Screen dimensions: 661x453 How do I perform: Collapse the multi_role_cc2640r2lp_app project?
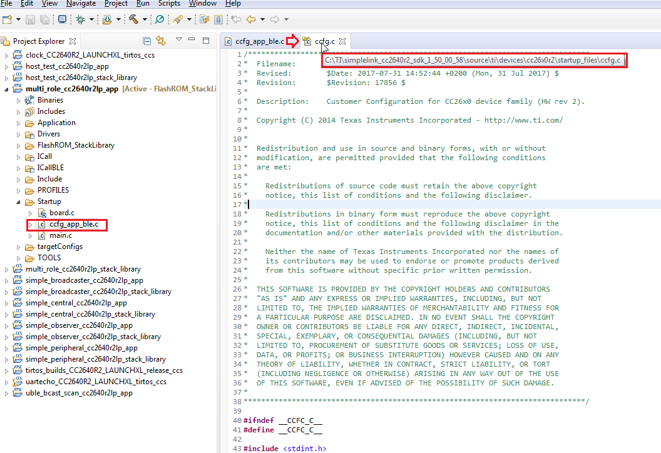click(6, 89)
